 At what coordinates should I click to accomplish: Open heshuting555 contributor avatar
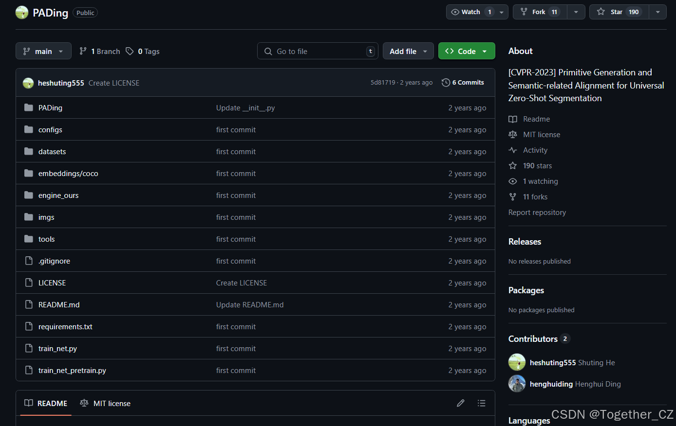pos(517,362)
